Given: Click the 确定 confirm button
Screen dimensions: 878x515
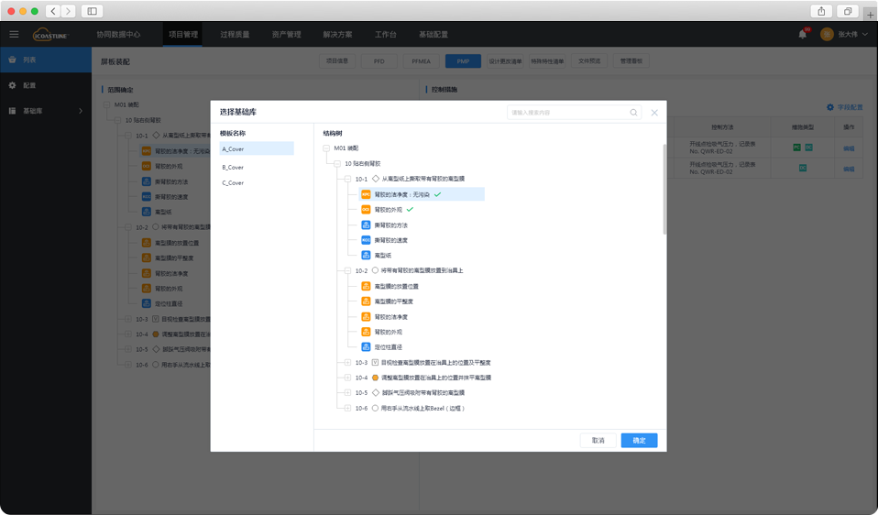Looking at the screenshot, I should point(639,441).
